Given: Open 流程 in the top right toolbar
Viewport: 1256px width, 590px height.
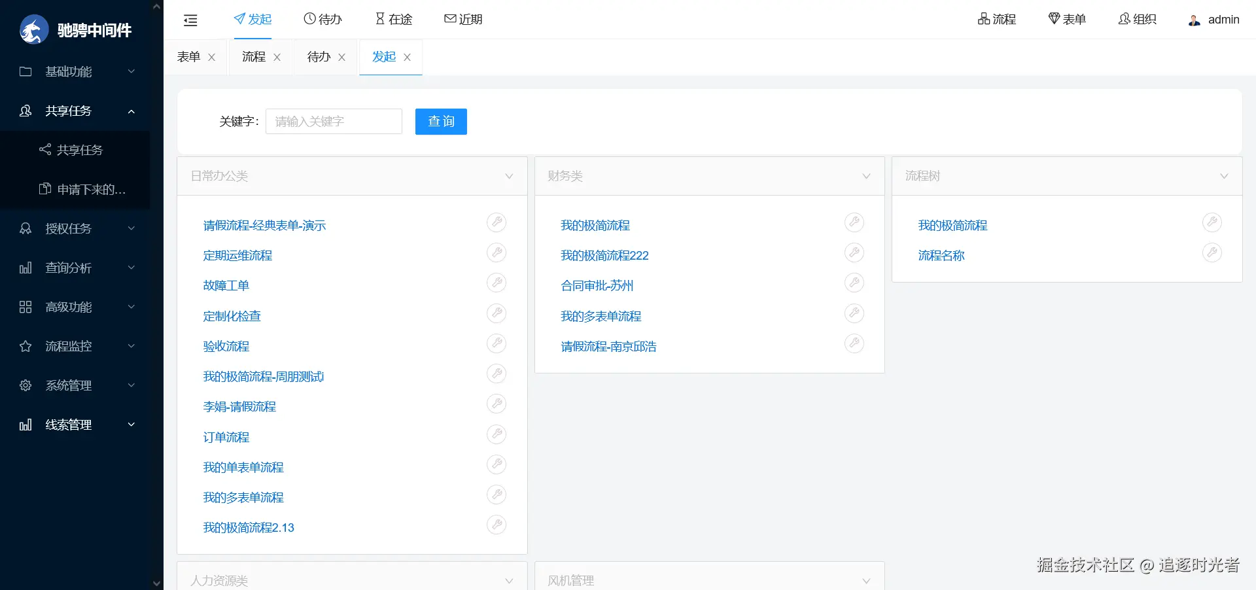Looking at the screenshot, I should (997, 20).
